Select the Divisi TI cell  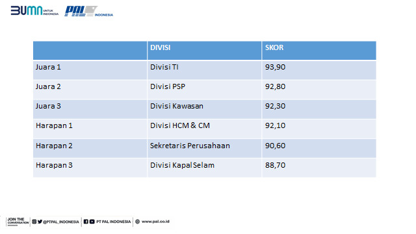[x=204, y=70]
